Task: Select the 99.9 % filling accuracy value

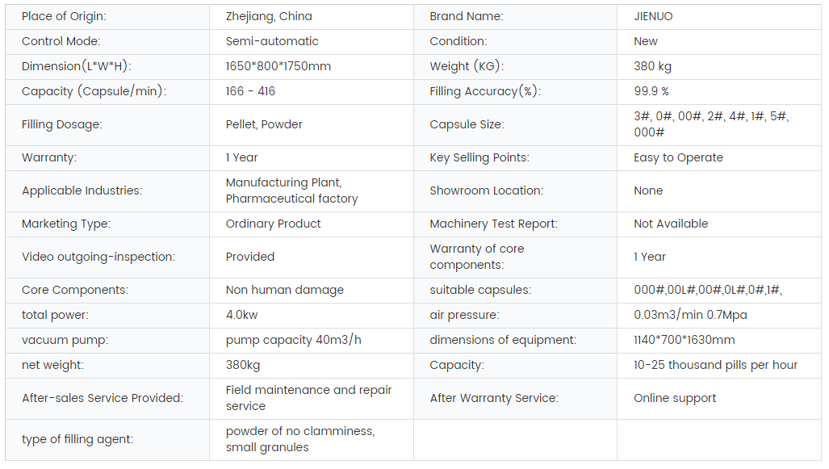Action: pyautogui.click(x=651, y=91)
